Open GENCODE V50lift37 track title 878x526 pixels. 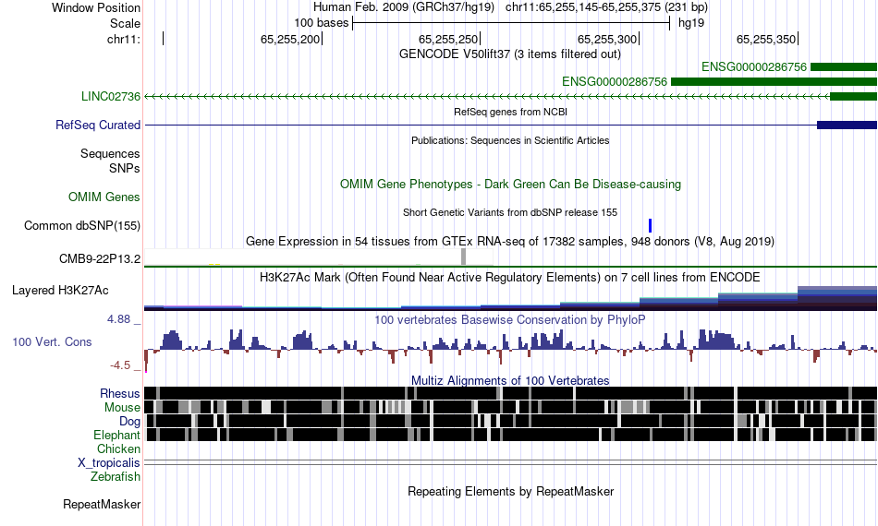coord(510,54)
